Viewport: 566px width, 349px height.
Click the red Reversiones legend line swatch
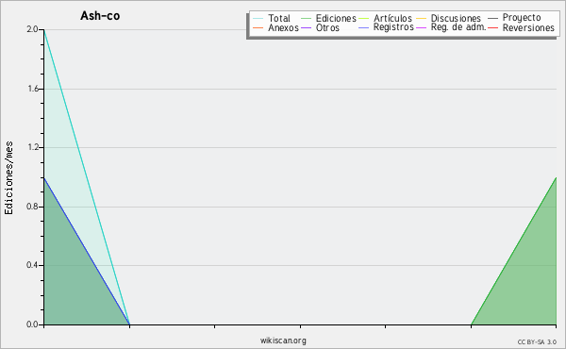click(x=492, y=27)
